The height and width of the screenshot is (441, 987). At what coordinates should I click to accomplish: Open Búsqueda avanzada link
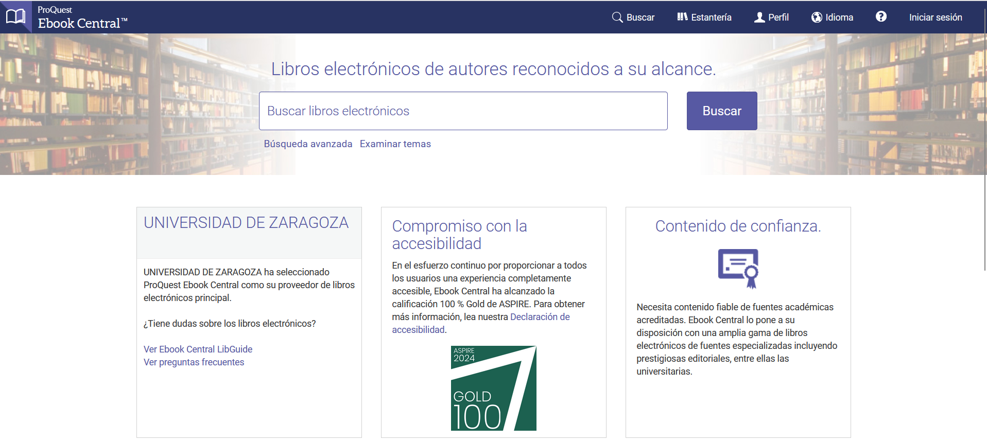pos(308,144)
